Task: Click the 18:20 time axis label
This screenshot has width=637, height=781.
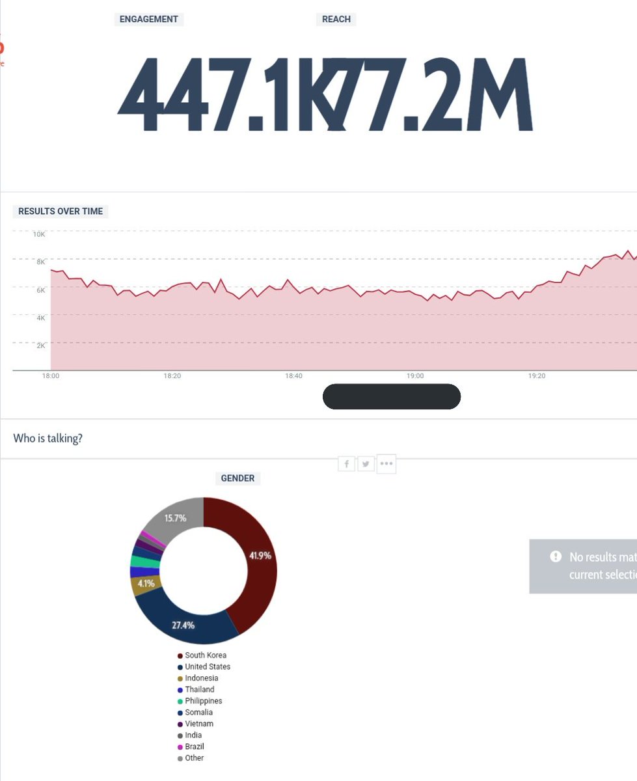Action: tap(172, 376)
